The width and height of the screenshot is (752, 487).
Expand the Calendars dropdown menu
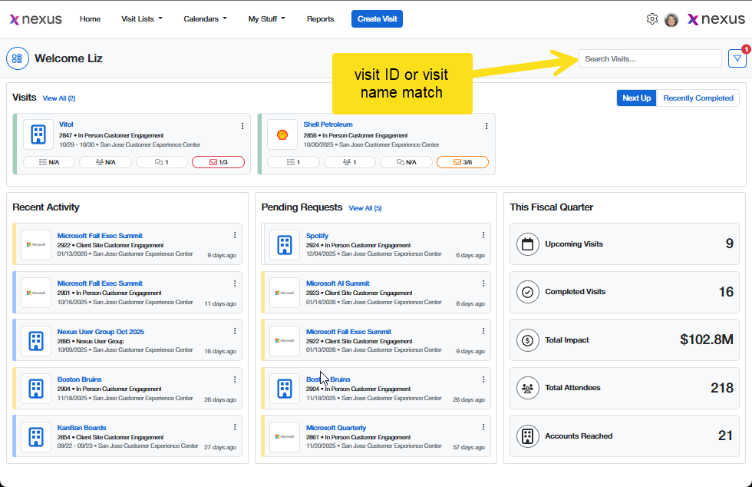point(205,19)
